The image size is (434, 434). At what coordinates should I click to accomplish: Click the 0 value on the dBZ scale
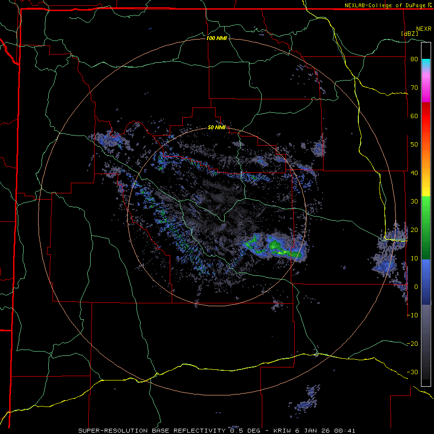pyautogui.click(x=416, y=287)
